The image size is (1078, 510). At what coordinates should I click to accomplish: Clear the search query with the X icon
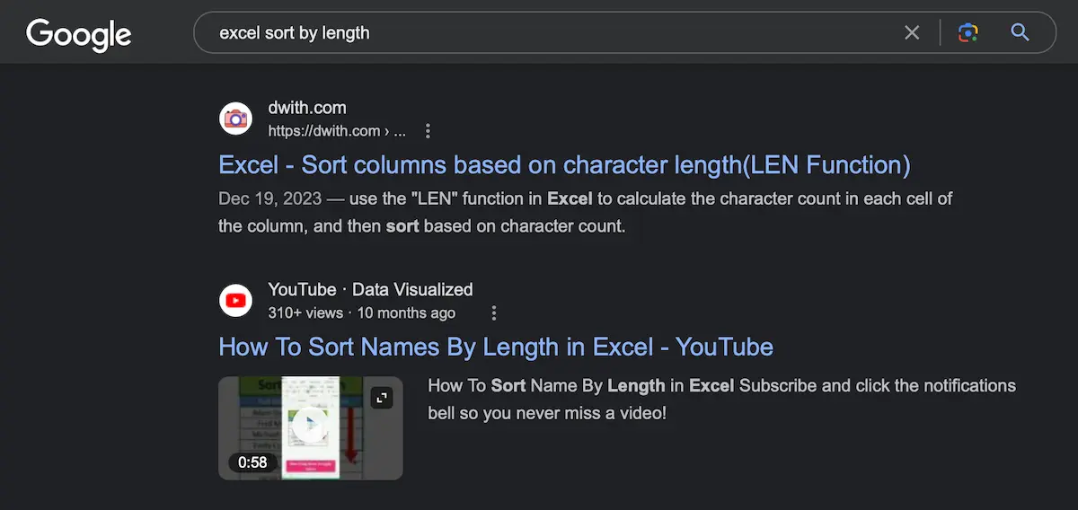pyautogui.click(x=912, y=33)
